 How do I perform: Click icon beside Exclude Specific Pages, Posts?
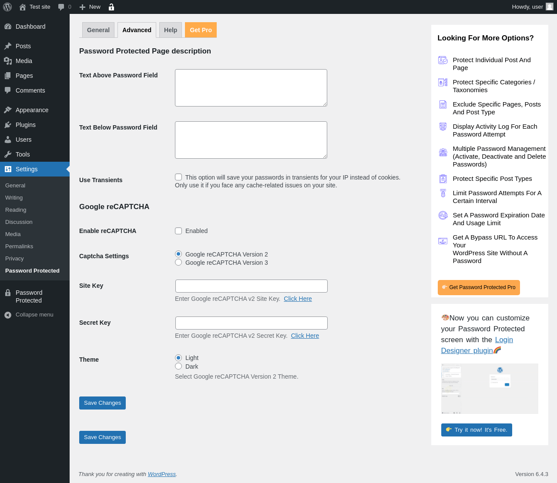(x=443, y=105)
